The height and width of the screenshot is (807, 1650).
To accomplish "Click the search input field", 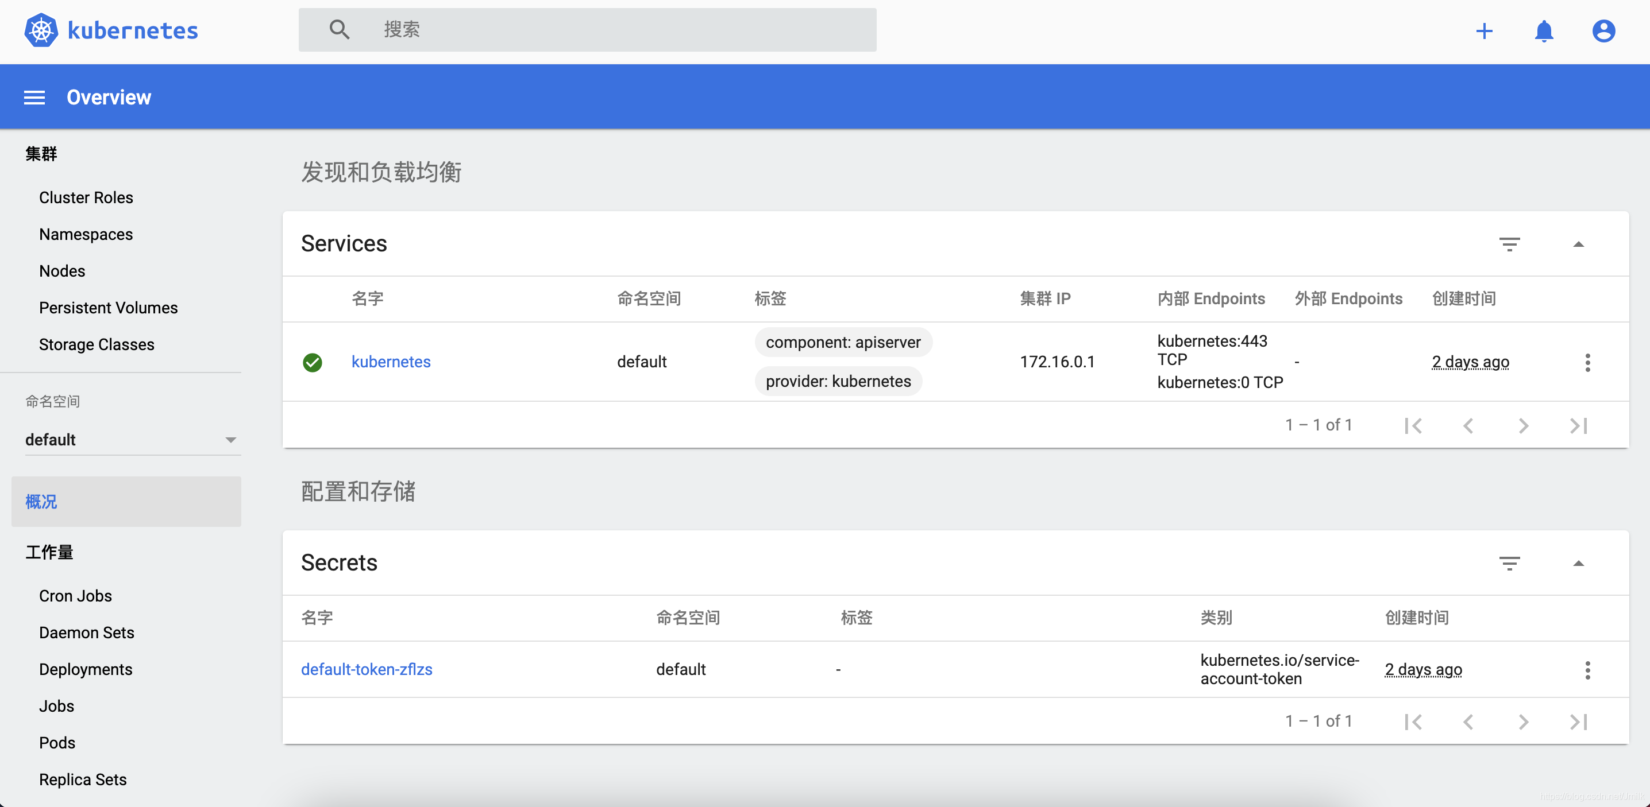I will (x=615, y=29).
